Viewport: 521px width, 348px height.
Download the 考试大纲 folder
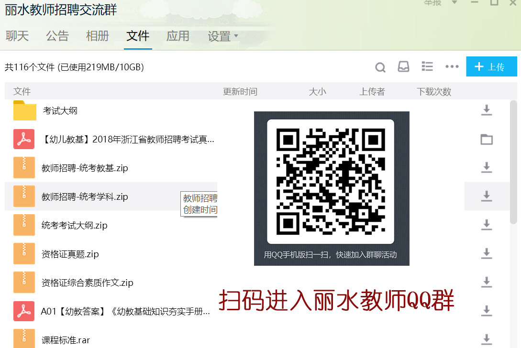point(487,110)
